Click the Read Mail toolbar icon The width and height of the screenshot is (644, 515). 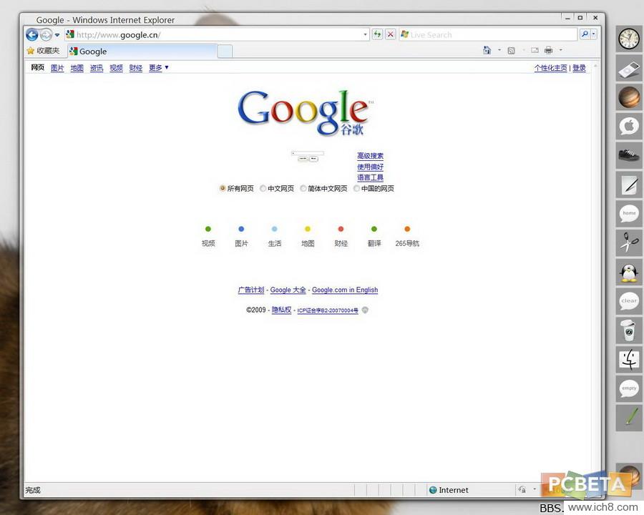click(x=535, y=51)
